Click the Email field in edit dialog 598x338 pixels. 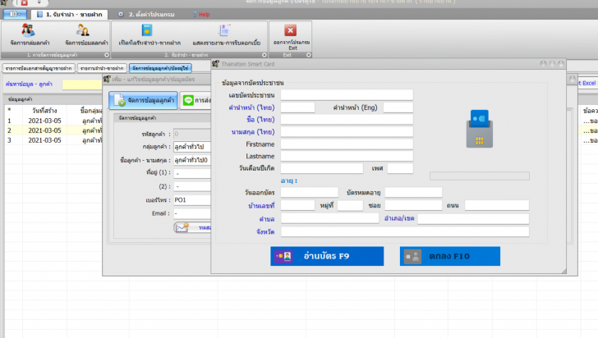click(x=192, y=213)
